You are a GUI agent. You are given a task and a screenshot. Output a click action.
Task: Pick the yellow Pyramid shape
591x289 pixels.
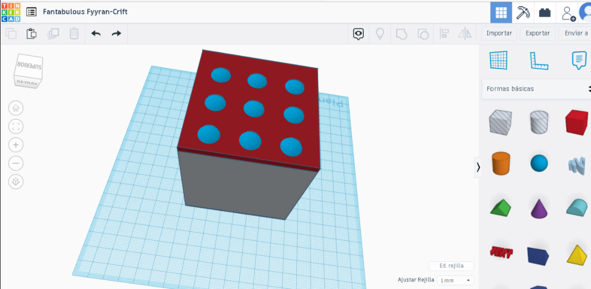click(578, 255)
